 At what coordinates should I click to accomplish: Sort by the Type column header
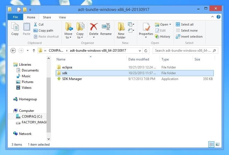(x=165, y=59)
